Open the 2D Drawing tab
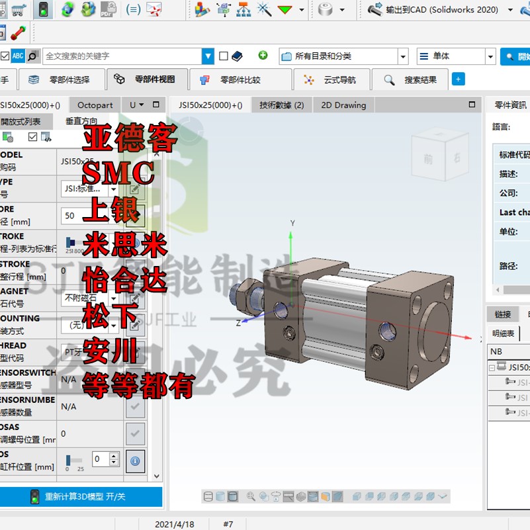This screenshot has width=530, height=530. 344,105
